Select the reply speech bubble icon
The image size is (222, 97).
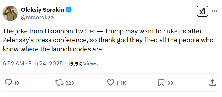click(8, 83)
